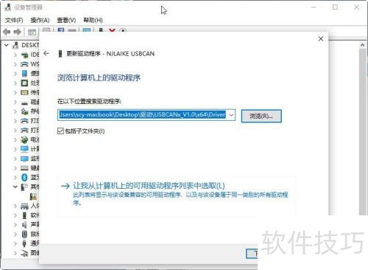Select the sensor category icon in tree
The width and height of the screenshot is (368, 270).
click(24, 92)
